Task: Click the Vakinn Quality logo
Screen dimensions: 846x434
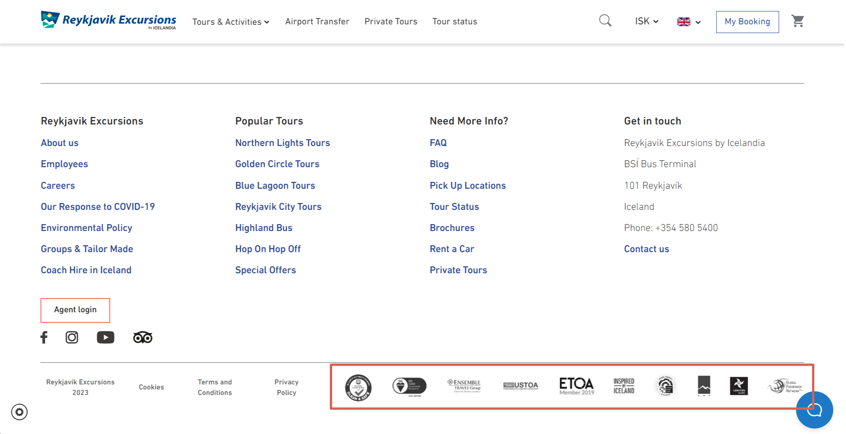Action: pos(739,386)
